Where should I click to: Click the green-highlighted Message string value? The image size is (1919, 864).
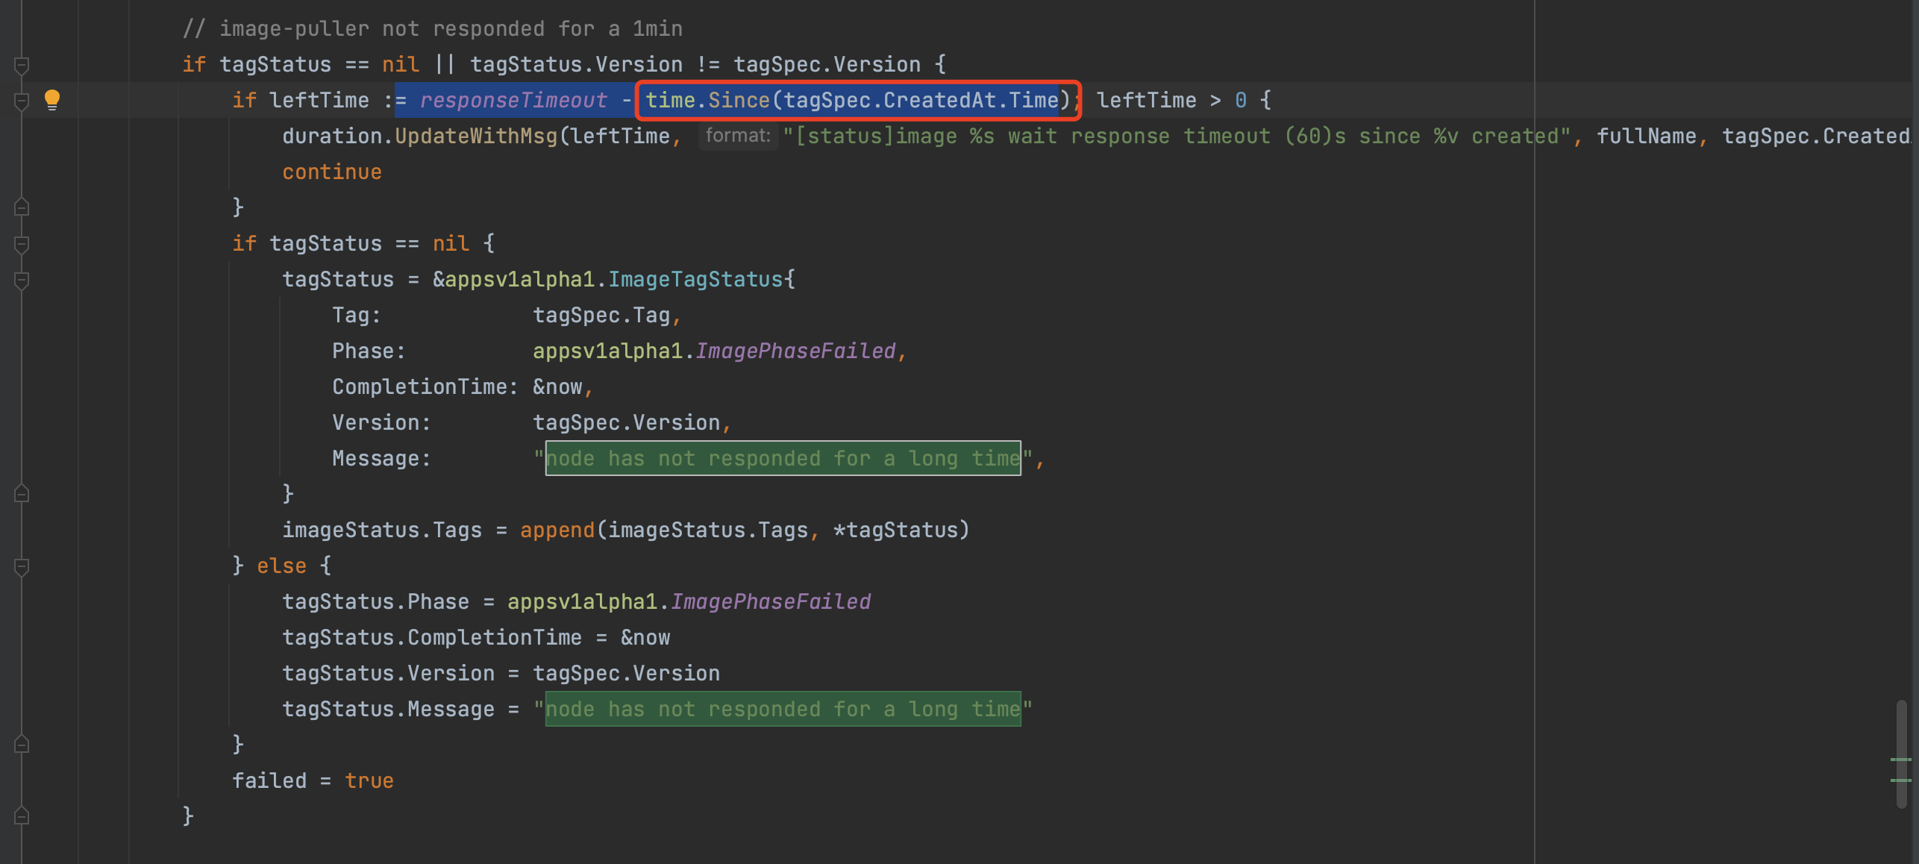[x=782, y=457]
